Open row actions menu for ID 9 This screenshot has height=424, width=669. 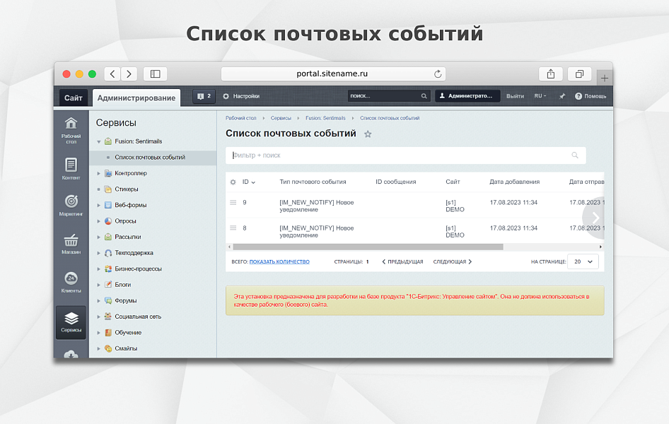233,203
